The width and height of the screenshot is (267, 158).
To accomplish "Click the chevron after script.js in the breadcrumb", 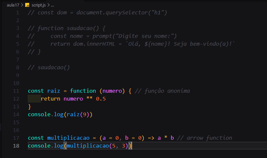I will click(x=48, y=5).
